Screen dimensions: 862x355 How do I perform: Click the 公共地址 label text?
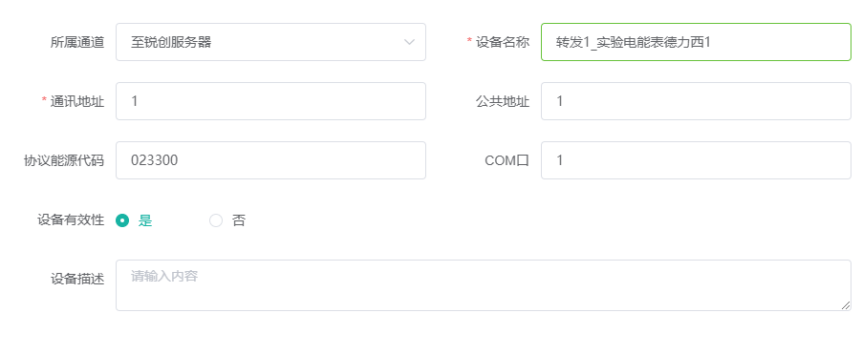pos(503,101)
